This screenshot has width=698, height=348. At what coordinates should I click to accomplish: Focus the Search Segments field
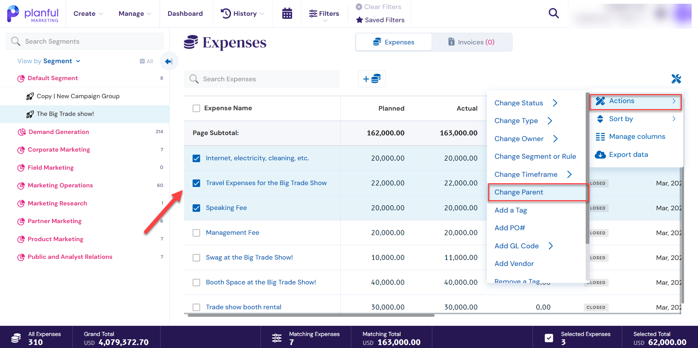click(85, 41)
